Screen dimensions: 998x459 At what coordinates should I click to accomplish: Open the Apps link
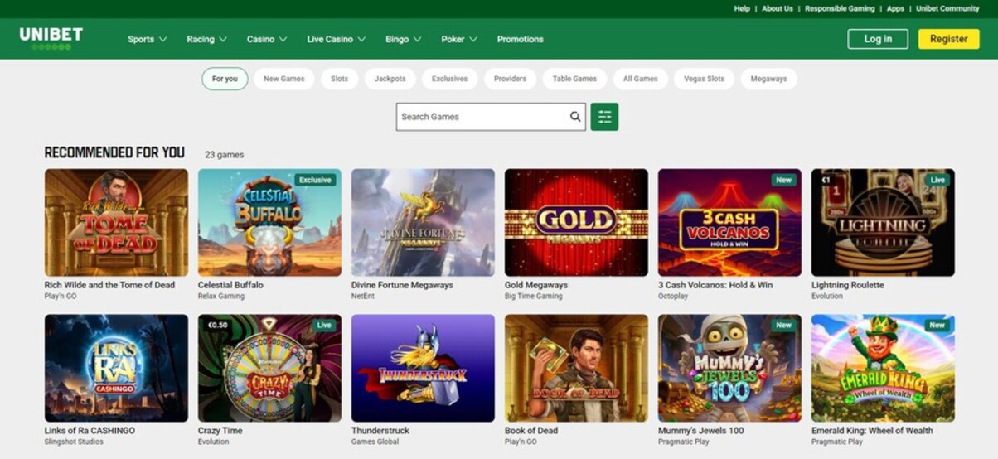point(895,8)
